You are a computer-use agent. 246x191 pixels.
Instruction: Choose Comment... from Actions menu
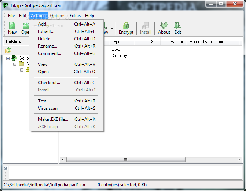click(66, 53)
